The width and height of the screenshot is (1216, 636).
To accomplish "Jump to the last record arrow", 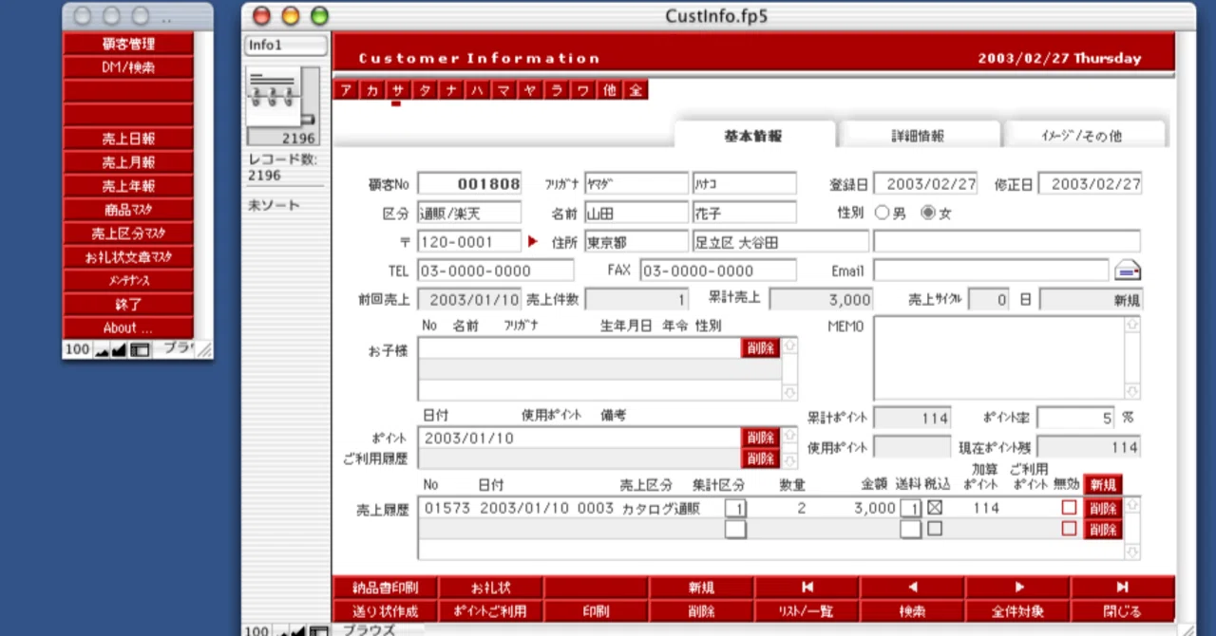I will [x=1123, y=588].
